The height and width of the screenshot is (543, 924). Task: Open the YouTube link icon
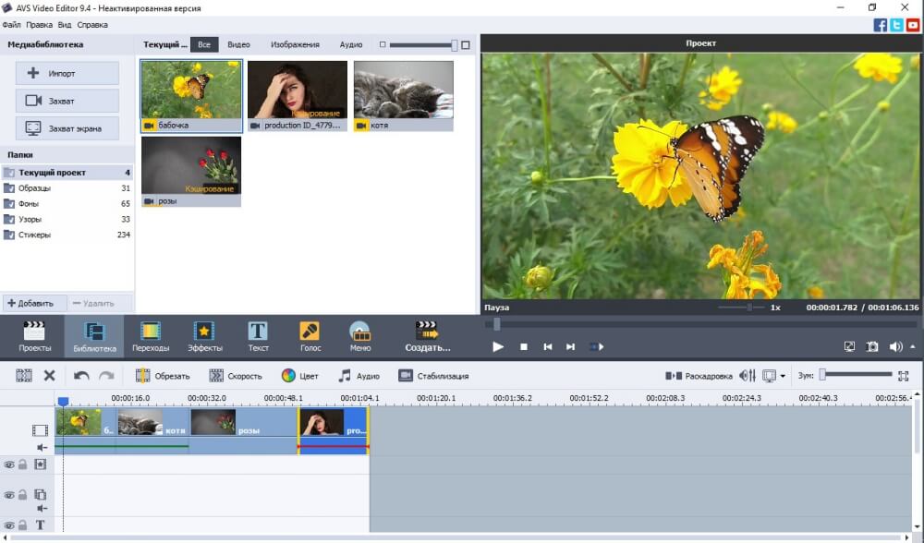[913, 25]
